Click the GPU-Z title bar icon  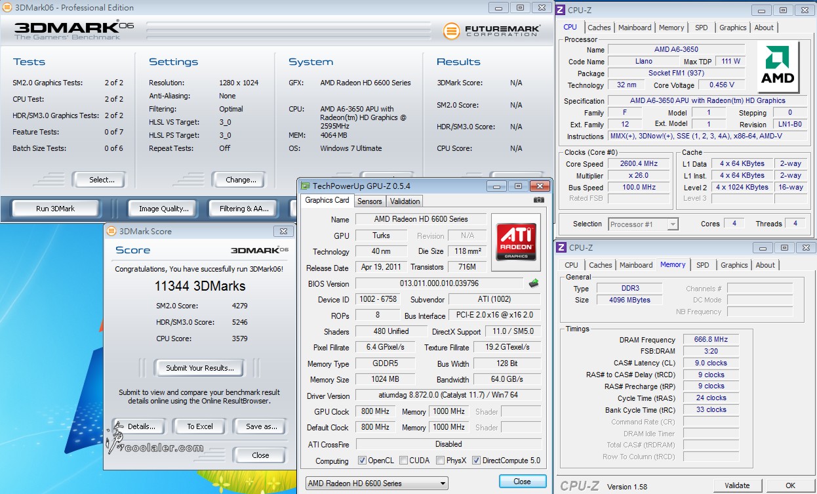305,186
